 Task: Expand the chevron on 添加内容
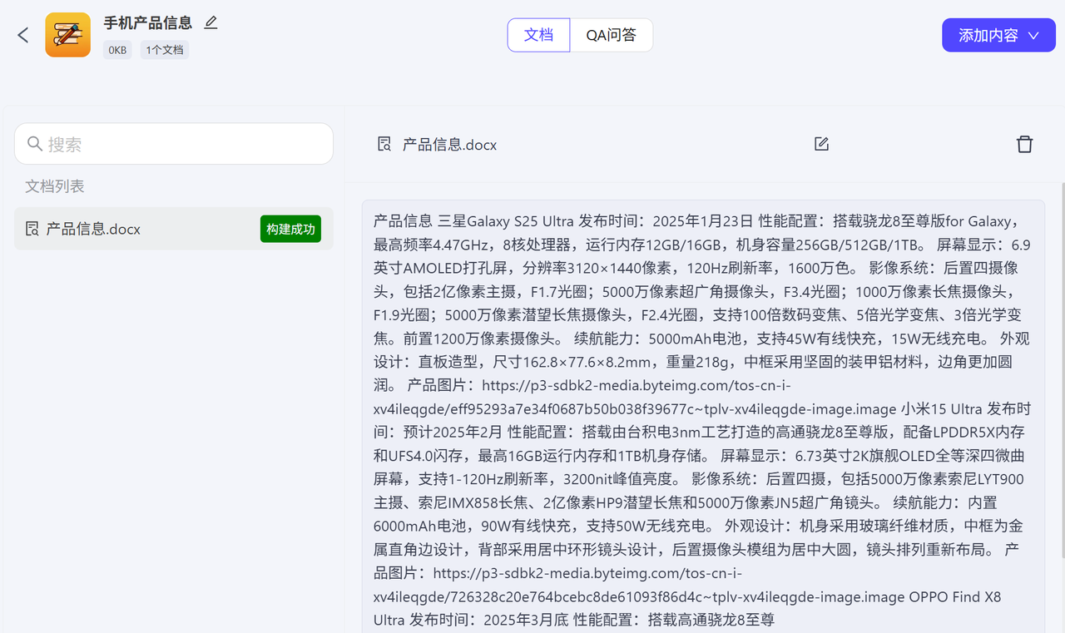coord(1034,36)
